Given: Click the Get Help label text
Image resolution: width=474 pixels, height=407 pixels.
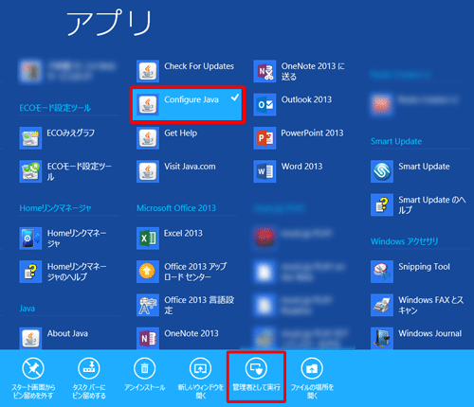Looking at the screenshot, I should pyautogui.click(x=181, y=133).
